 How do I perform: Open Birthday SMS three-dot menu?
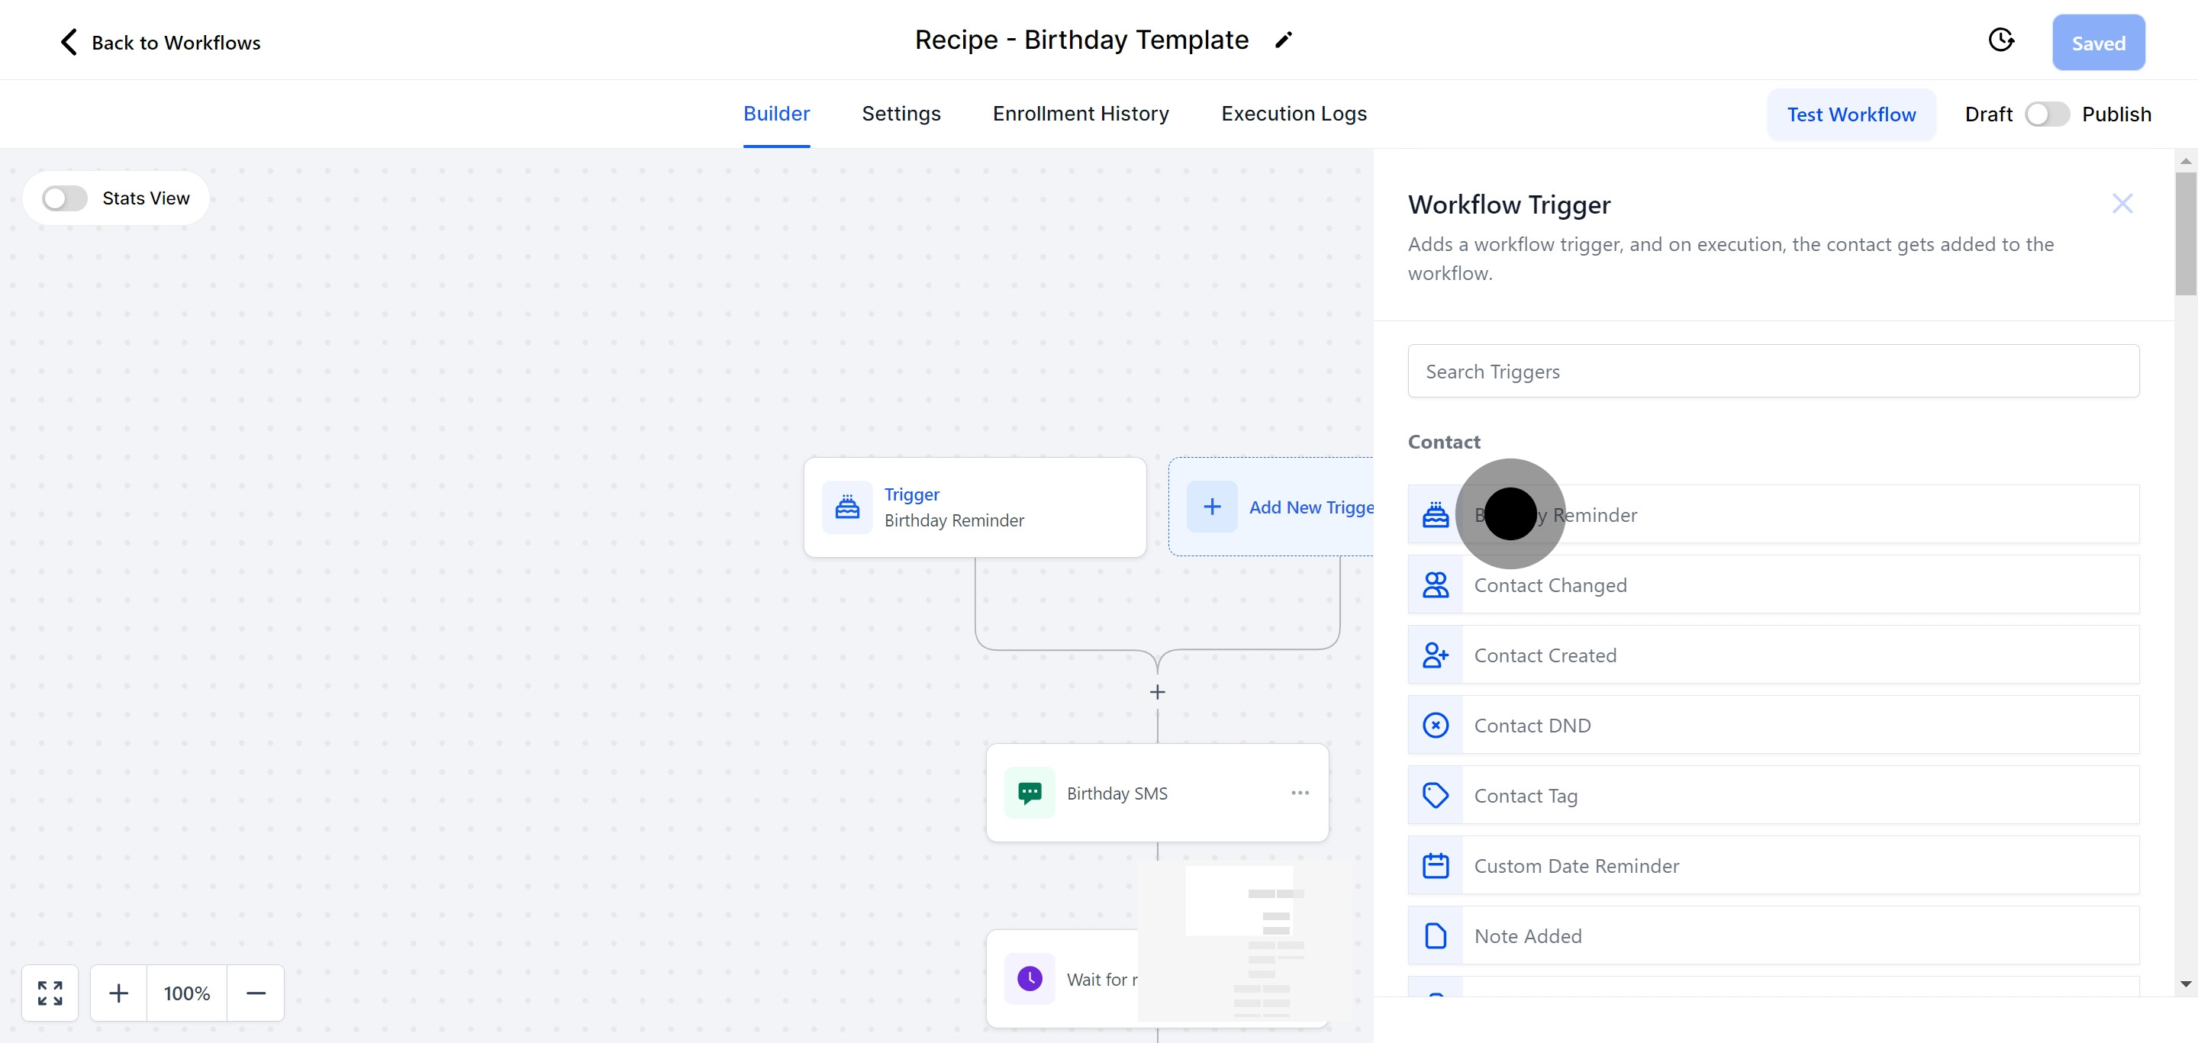pos(1300,794)
